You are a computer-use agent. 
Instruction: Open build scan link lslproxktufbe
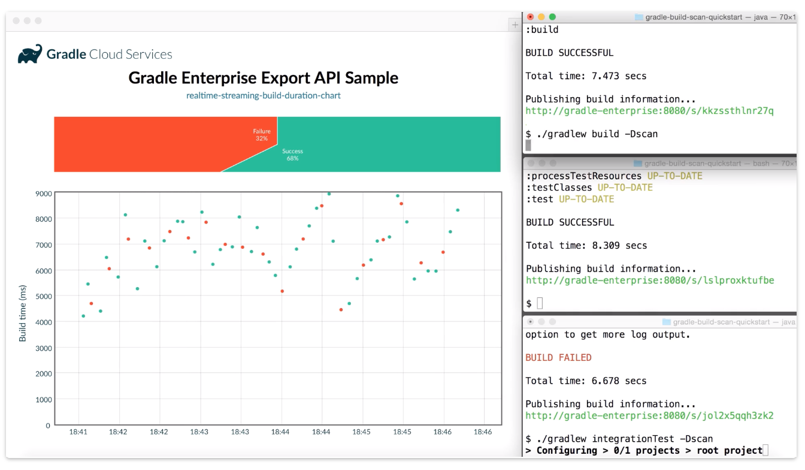coord(650,280)
